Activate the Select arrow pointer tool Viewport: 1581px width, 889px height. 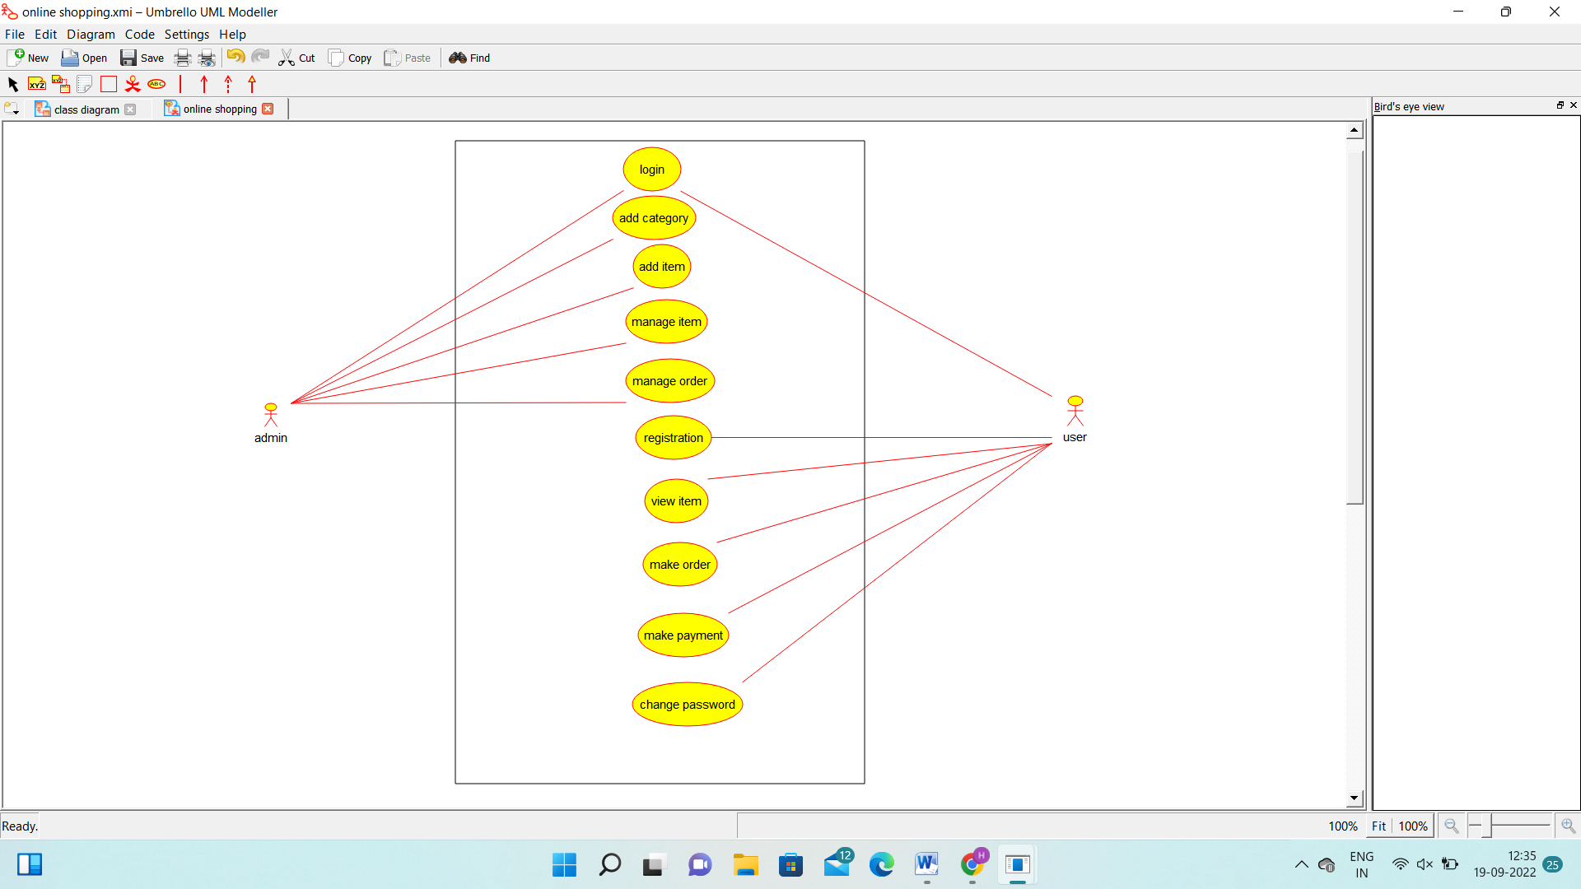click(13, 84)
